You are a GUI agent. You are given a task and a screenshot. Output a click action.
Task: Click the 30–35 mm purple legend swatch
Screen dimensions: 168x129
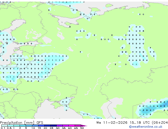[59, 126]
